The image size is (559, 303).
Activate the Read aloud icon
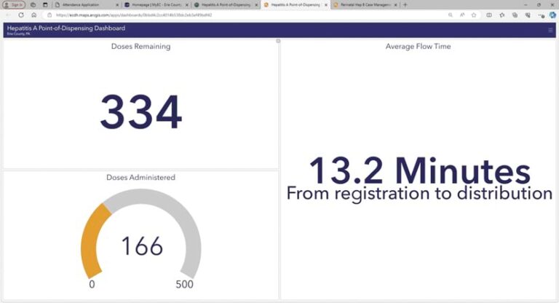[462, 15]
